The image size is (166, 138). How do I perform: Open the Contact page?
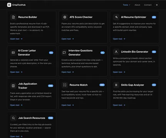coord(148,5)
